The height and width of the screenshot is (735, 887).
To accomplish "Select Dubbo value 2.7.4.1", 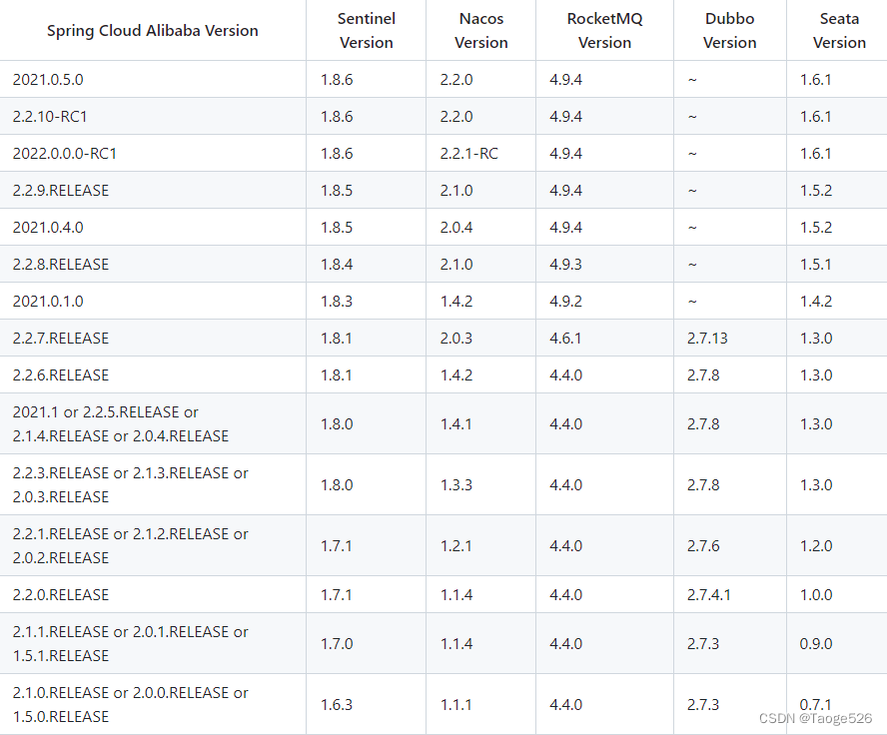I will tap(709, 595).
